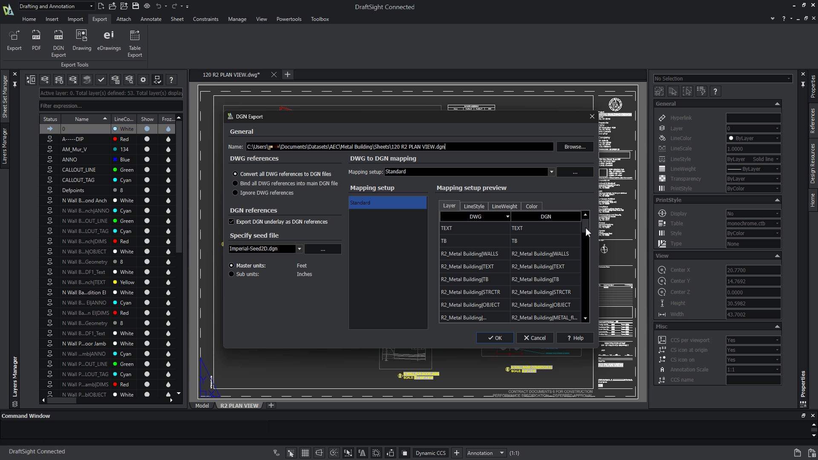This screenshot has width=818, height=460.
Task: Click the grid toggle status bar icon
Action: pyautogui.click(x=305, y=453)
